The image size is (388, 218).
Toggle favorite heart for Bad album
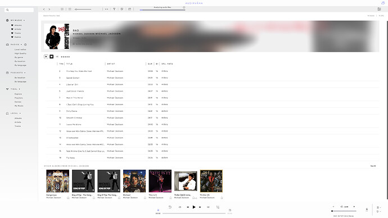52,57
